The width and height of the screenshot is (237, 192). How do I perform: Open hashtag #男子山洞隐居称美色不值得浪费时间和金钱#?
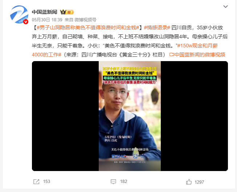pyautogui.click(x=88, y=28)
